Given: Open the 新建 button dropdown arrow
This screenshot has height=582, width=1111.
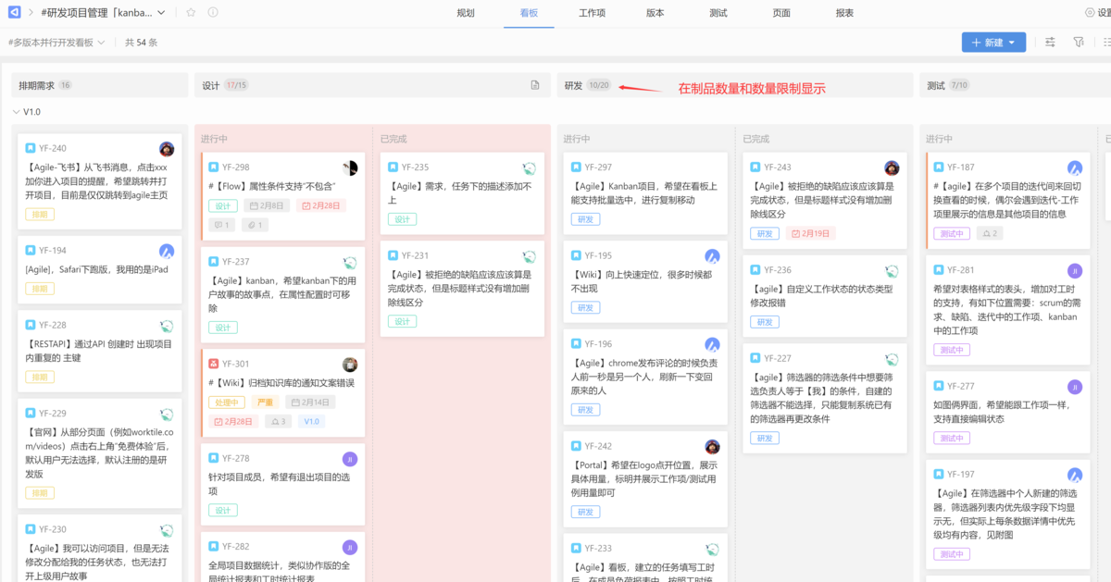Looking at the screenshot, I should pyautogui.click(x=1012, y=43).
